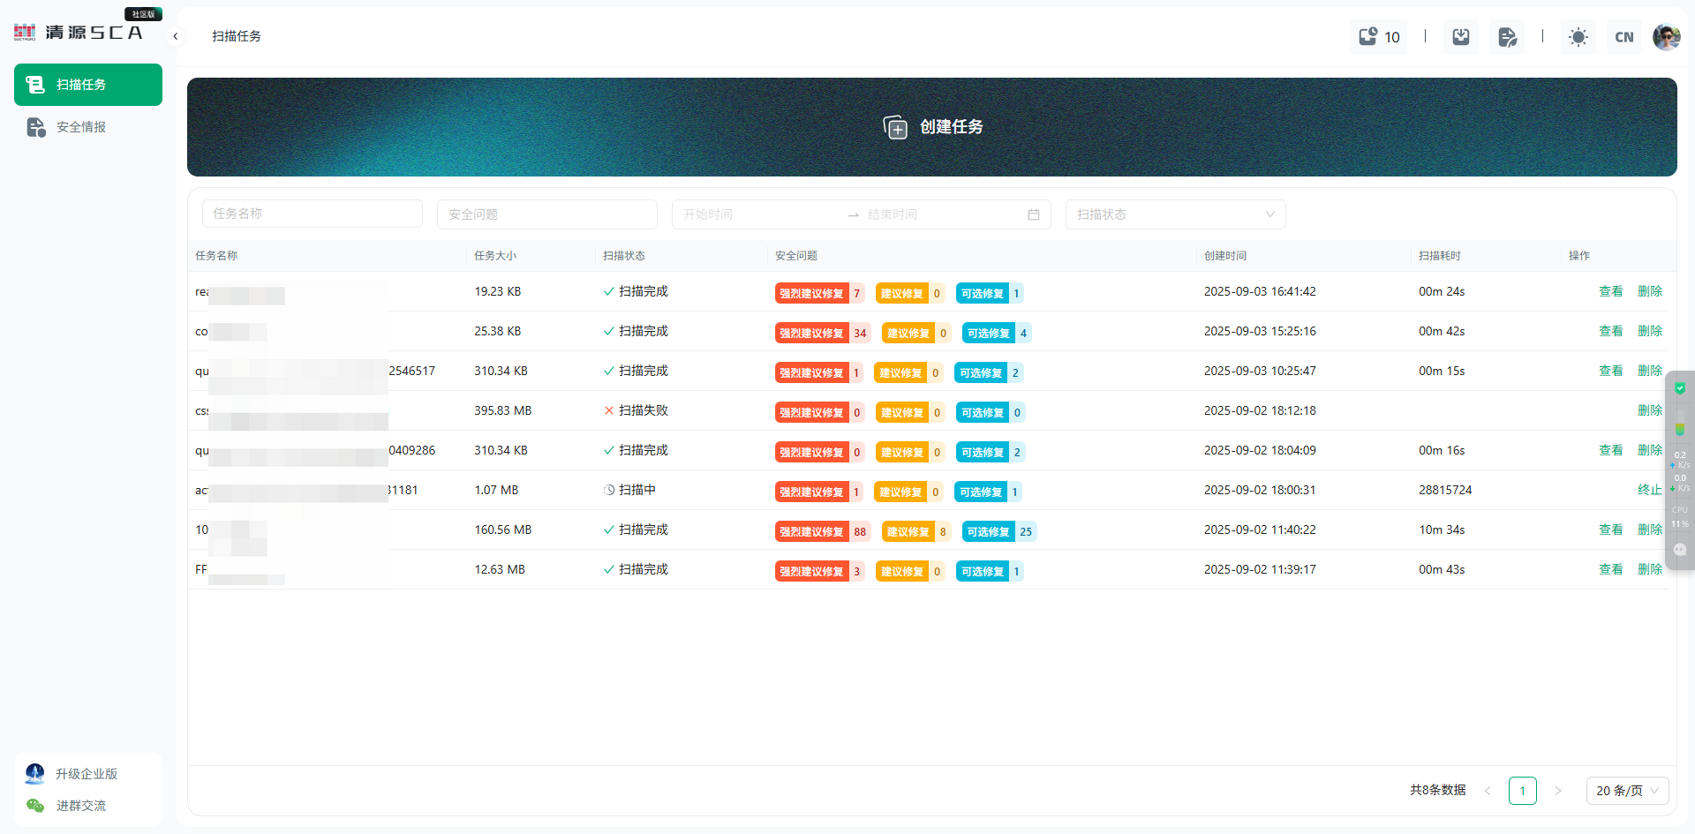Click the 升级企业版 rocket icon

(x=35, y=773)
